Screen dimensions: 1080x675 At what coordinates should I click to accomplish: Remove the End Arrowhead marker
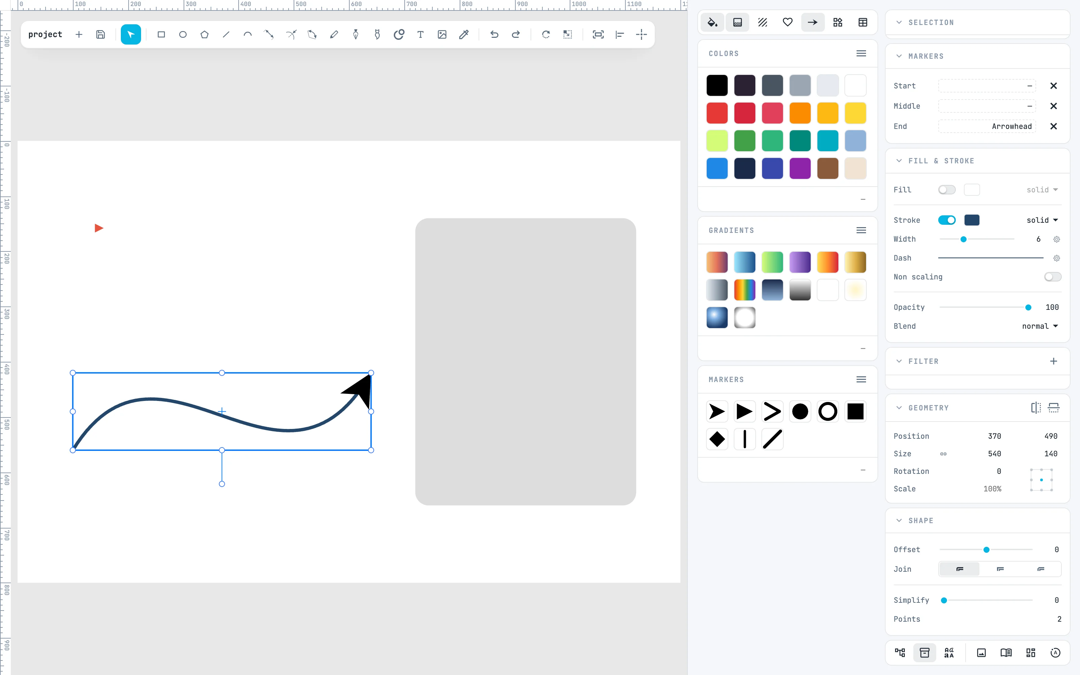1054,126
